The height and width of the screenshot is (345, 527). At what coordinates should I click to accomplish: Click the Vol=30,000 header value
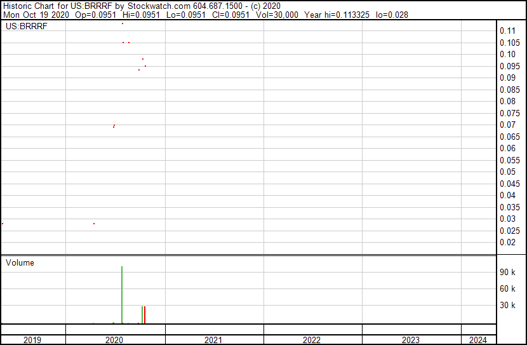click(277, 15)
